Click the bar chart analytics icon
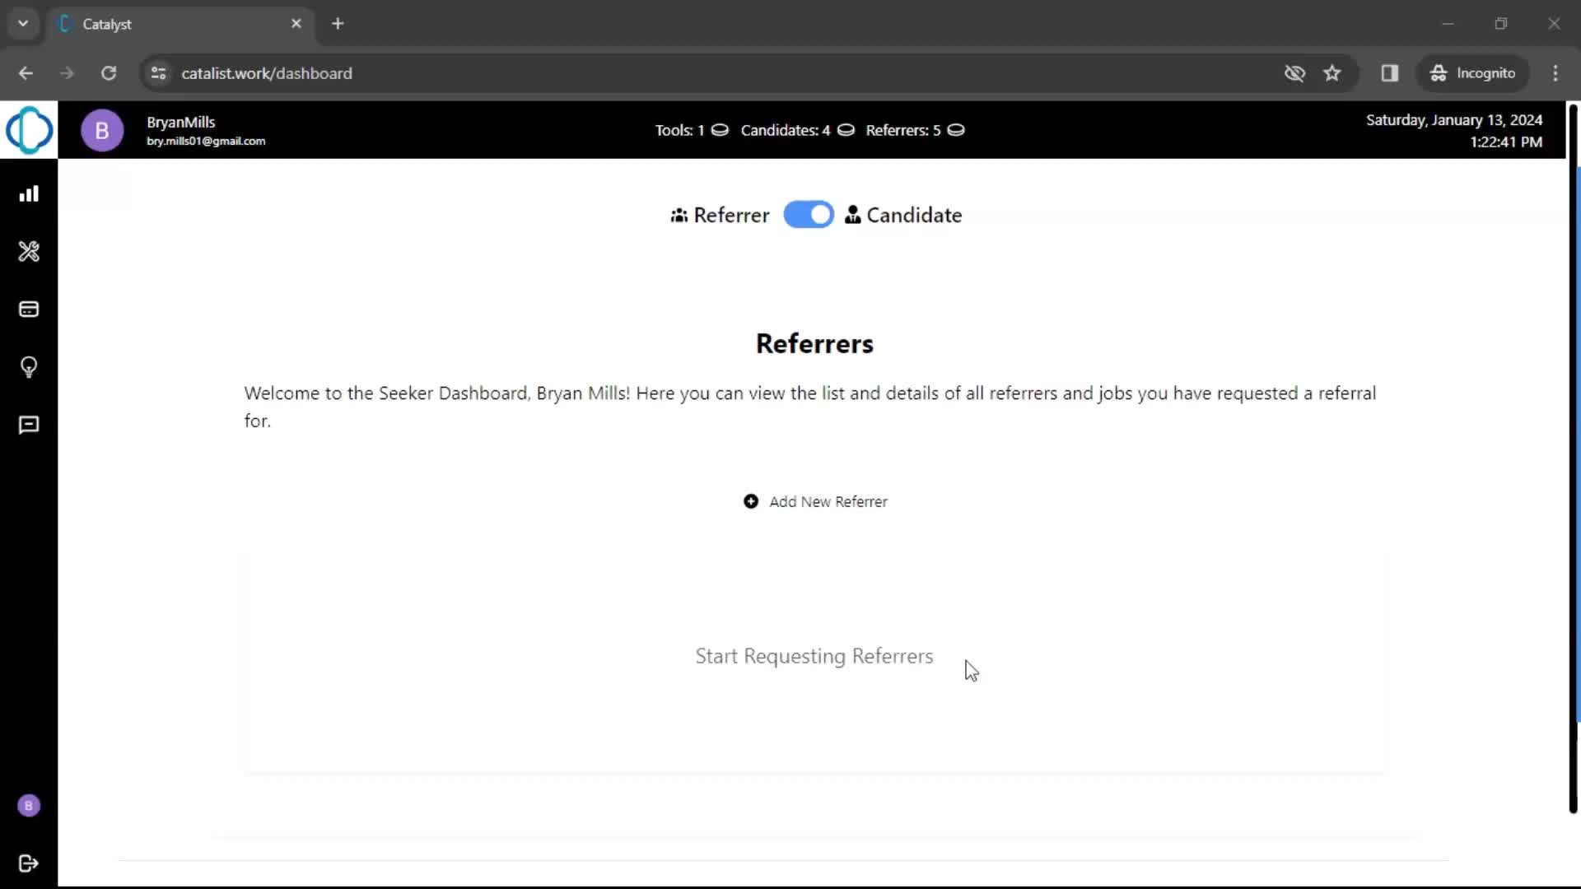The width and height of the screenshot is (1581, 889). pos(30,193)
